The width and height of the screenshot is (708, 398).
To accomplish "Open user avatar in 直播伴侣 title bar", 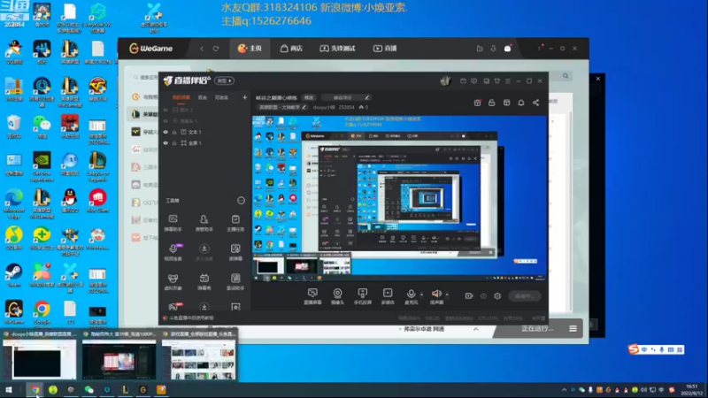I will point(445,80).
